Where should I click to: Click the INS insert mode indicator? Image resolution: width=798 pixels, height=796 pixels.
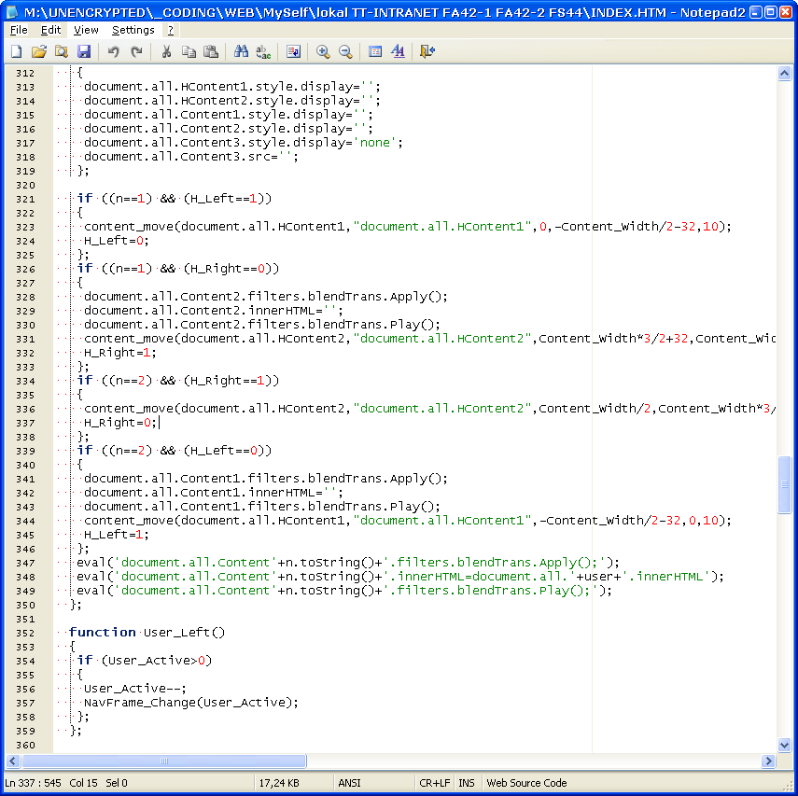466,783
